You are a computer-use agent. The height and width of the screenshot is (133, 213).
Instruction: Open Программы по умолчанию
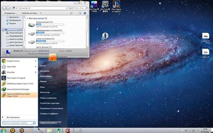(51, 109)
